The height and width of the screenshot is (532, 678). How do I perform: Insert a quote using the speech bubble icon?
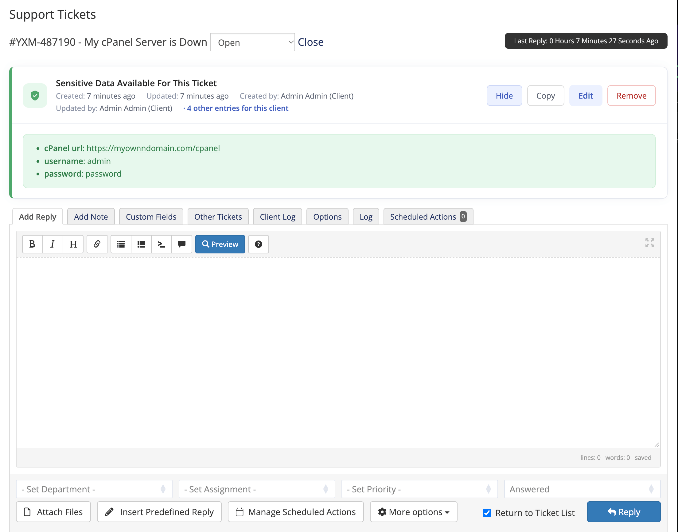click(x=182, y=244)
